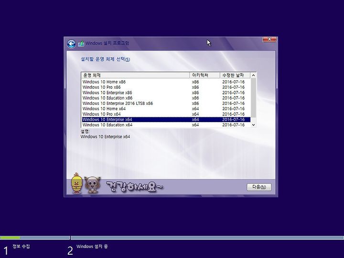Viewport: 344px width, 258px height.
Task: Select Windows 10 Education x64 row
Action: (x=166, y=125)
